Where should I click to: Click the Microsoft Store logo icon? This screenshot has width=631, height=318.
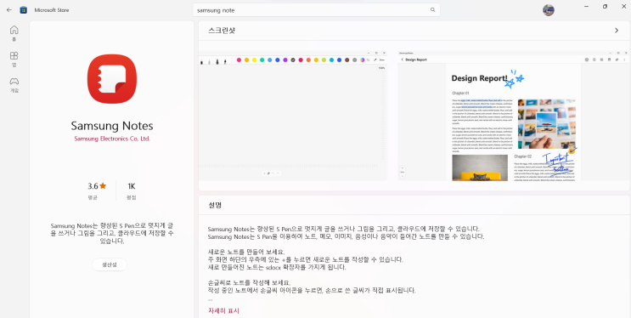23,10
